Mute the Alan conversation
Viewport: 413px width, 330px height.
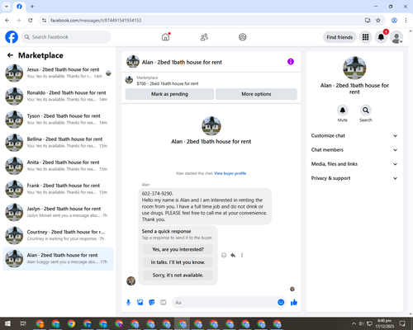tap(343, 111)
